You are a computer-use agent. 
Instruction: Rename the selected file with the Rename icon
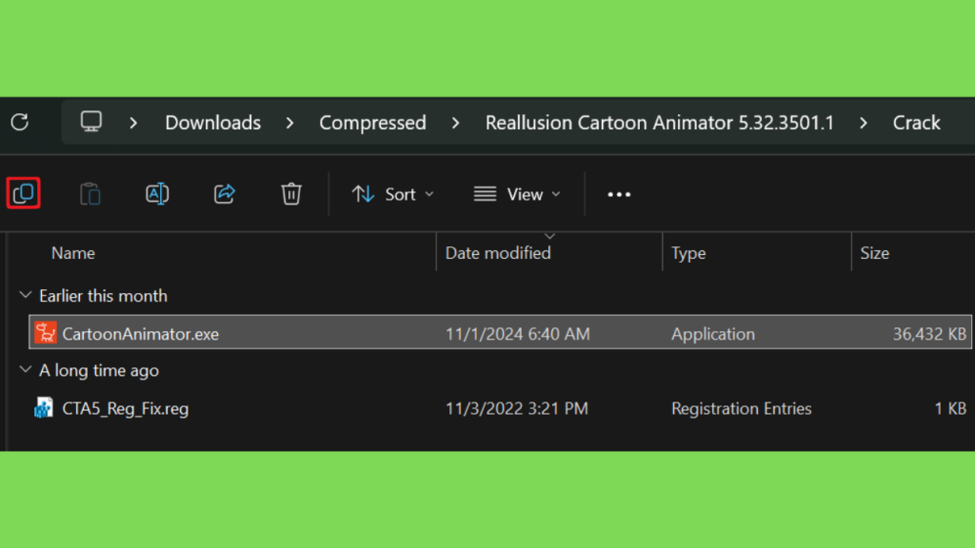click(157, 194)
